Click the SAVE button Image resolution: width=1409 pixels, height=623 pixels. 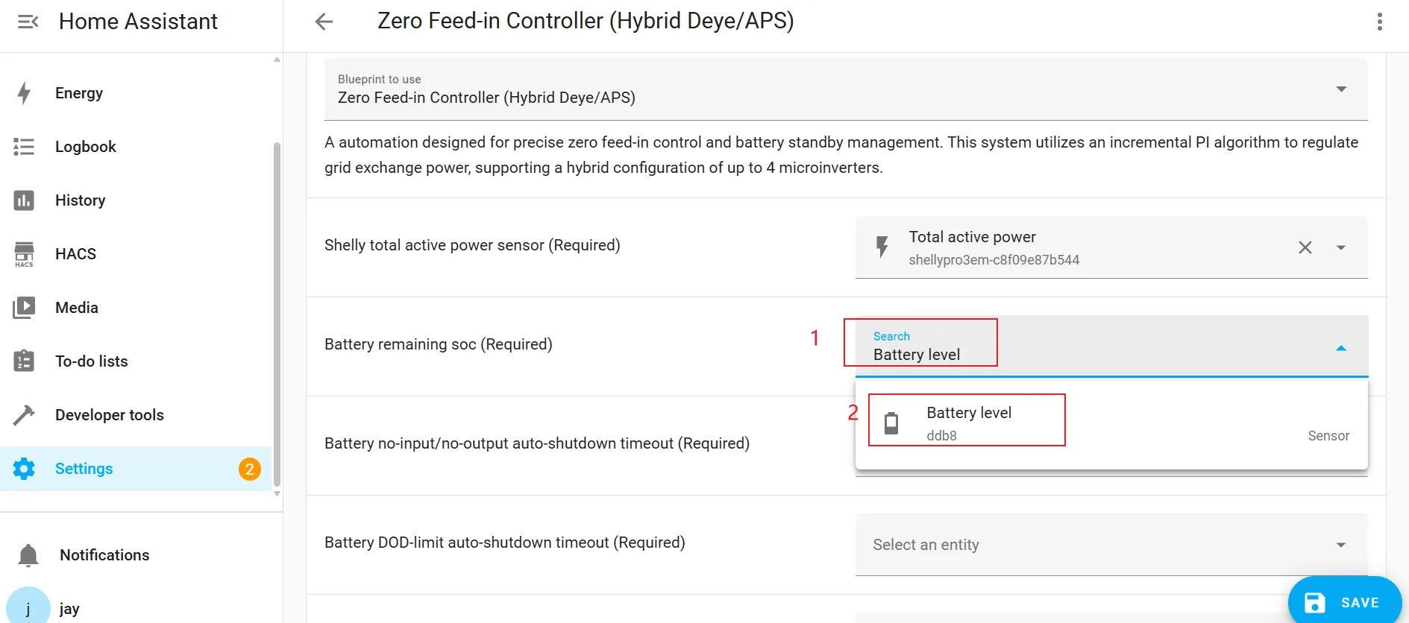coord(1344,602)
